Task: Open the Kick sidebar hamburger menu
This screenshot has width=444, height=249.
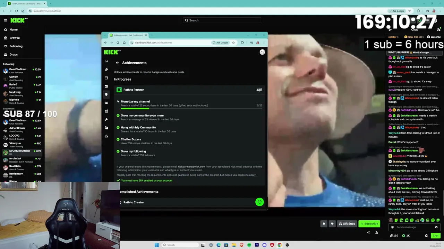Action: [x=6, y=20]
